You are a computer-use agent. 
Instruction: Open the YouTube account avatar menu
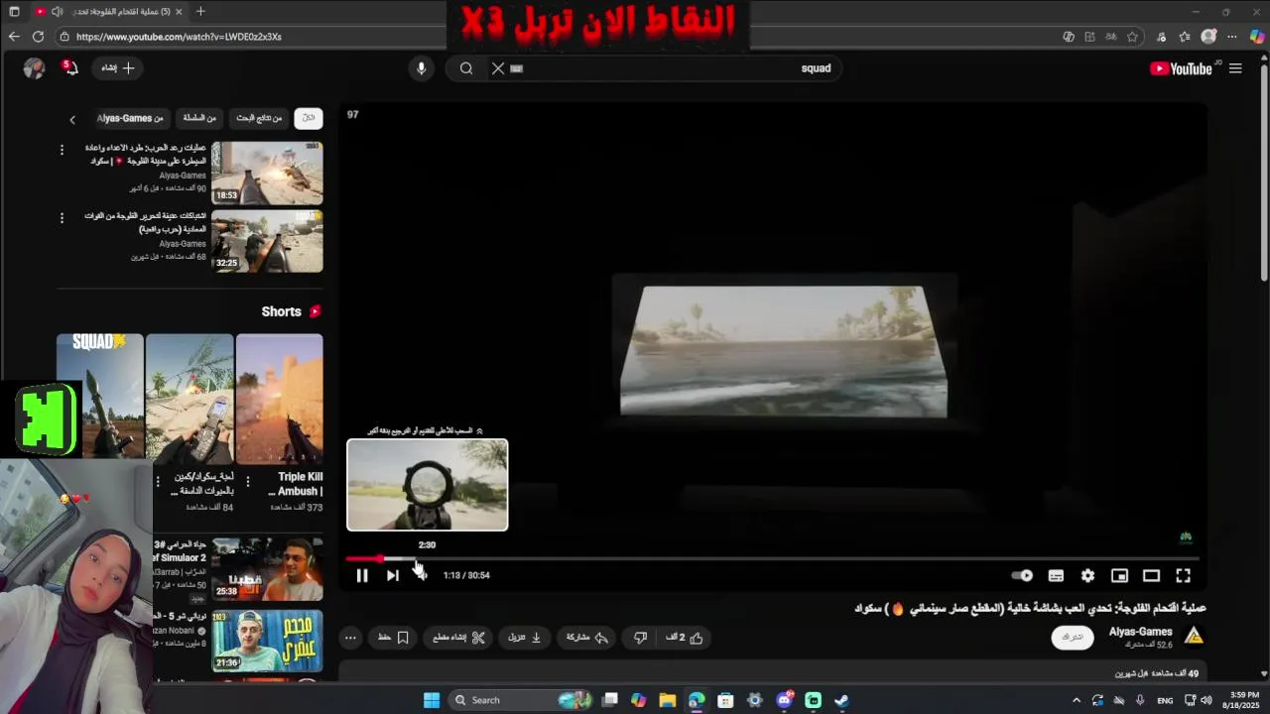(34, 68)
